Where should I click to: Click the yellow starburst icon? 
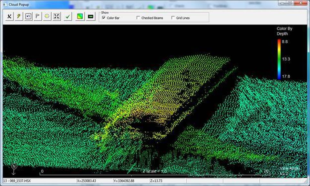pos(47,16)
